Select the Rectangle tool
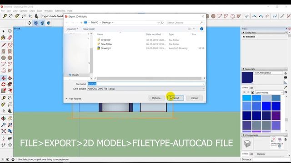 pyautogui.click(x=3, y=52)
